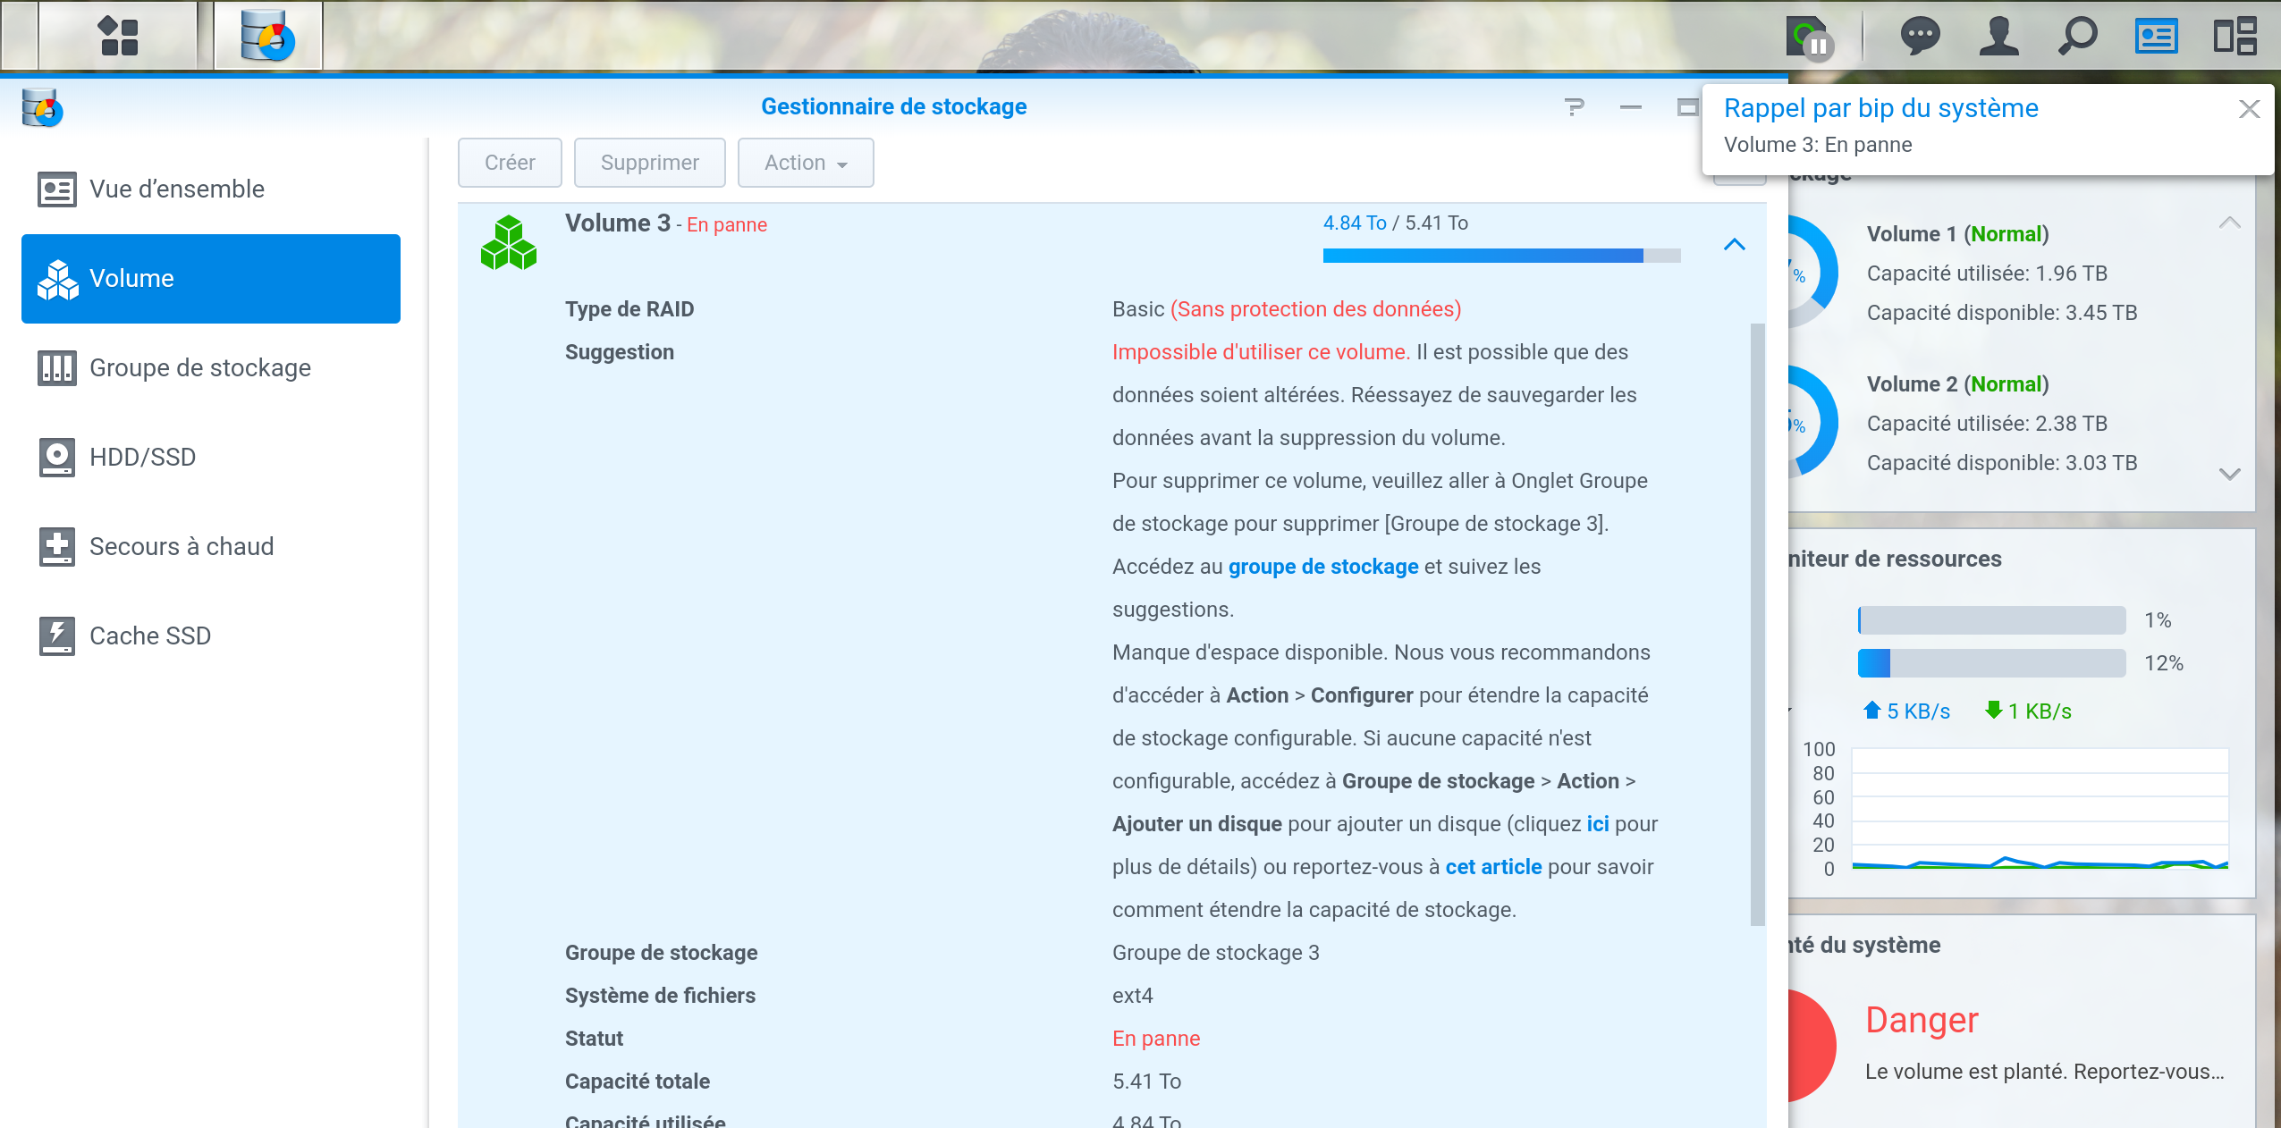Click the 12% resource usage bar

1992,663
